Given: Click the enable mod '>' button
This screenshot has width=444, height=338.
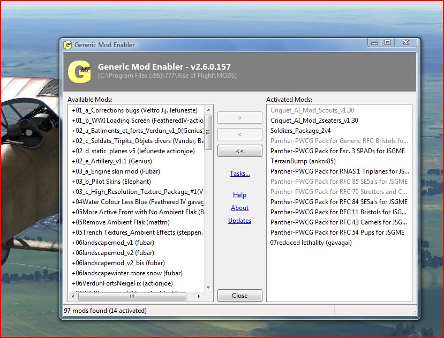Looking at the screenshot, I should (x=239, y=118).
